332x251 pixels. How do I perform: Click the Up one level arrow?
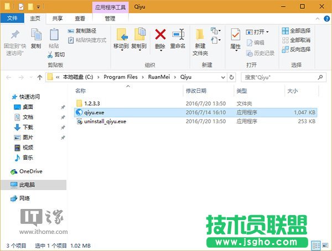tap(40, 77)
